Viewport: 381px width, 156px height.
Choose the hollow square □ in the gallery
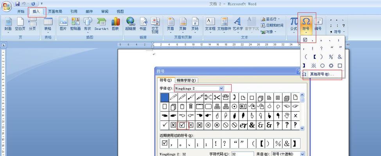point(340,66)
